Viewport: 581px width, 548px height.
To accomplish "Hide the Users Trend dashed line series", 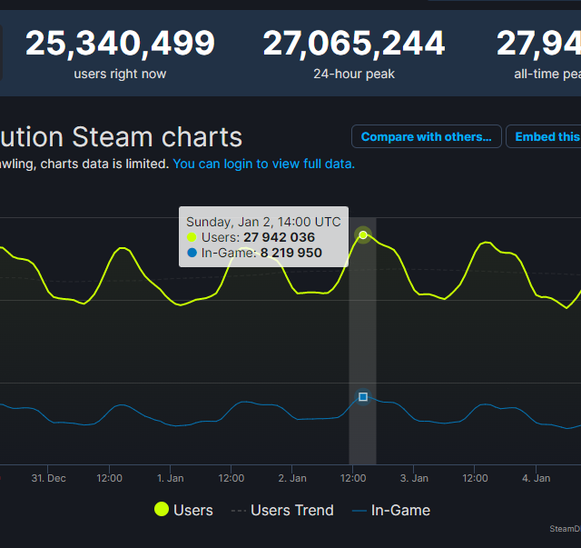I will pos(282,510).
